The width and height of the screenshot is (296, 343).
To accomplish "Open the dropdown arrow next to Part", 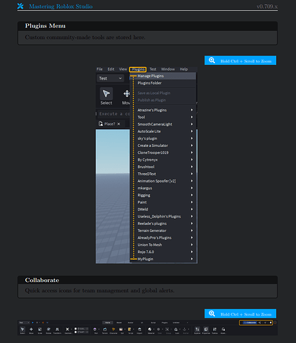I will point(99,329).
